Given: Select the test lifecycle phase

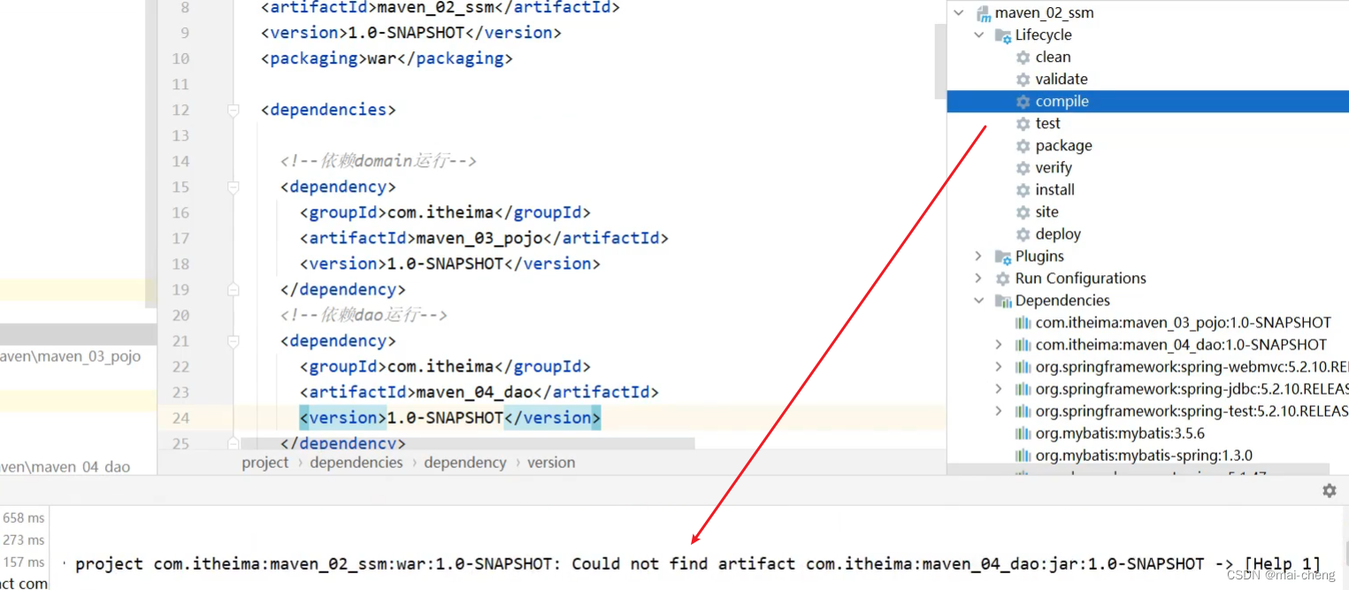Looking at the screenshot, I should click(x=1048, y=124).
